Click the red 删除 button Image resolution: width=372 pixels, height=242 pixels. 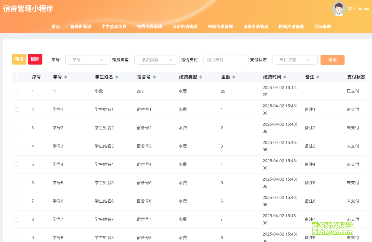35,59
